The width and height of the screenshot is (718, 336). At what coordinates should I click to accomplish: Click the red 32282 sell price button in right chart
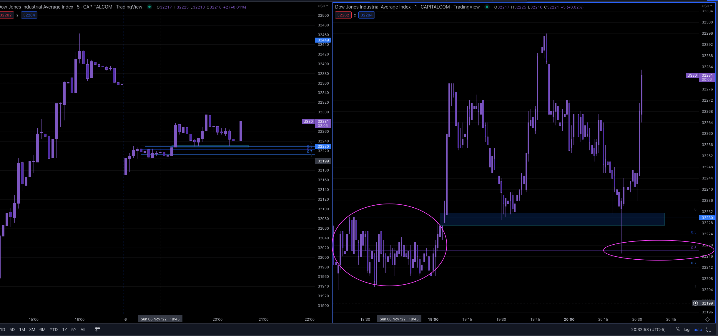click(x=343, y=15)
